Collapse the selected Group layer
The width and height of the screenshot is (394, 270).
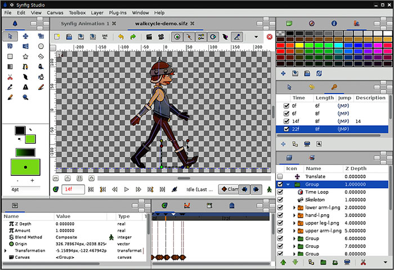(x=288, y=184)
